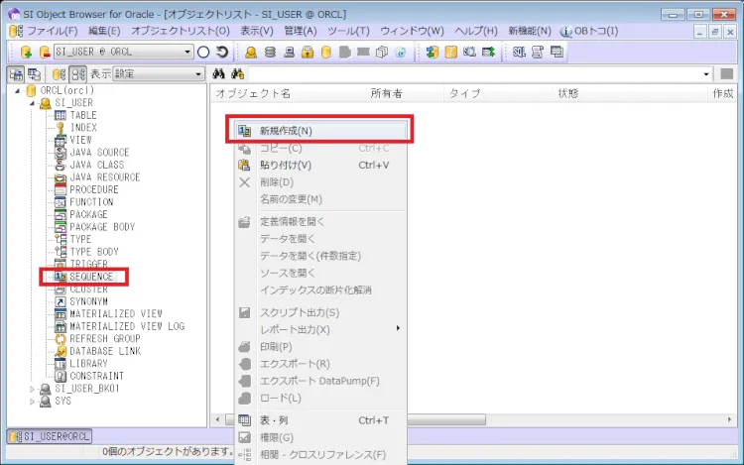Select the DATABASE LINK node in tree
The image size is (744, 465).
click(105, 351)
